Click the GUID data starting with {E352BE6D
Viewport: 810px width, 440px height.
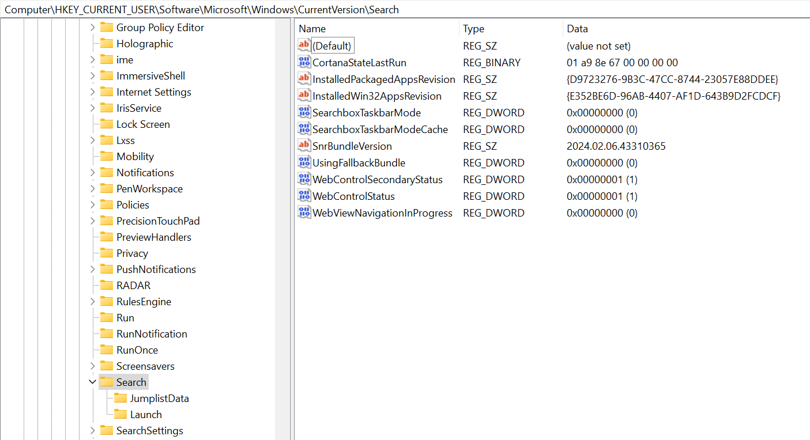pos(674,96)
